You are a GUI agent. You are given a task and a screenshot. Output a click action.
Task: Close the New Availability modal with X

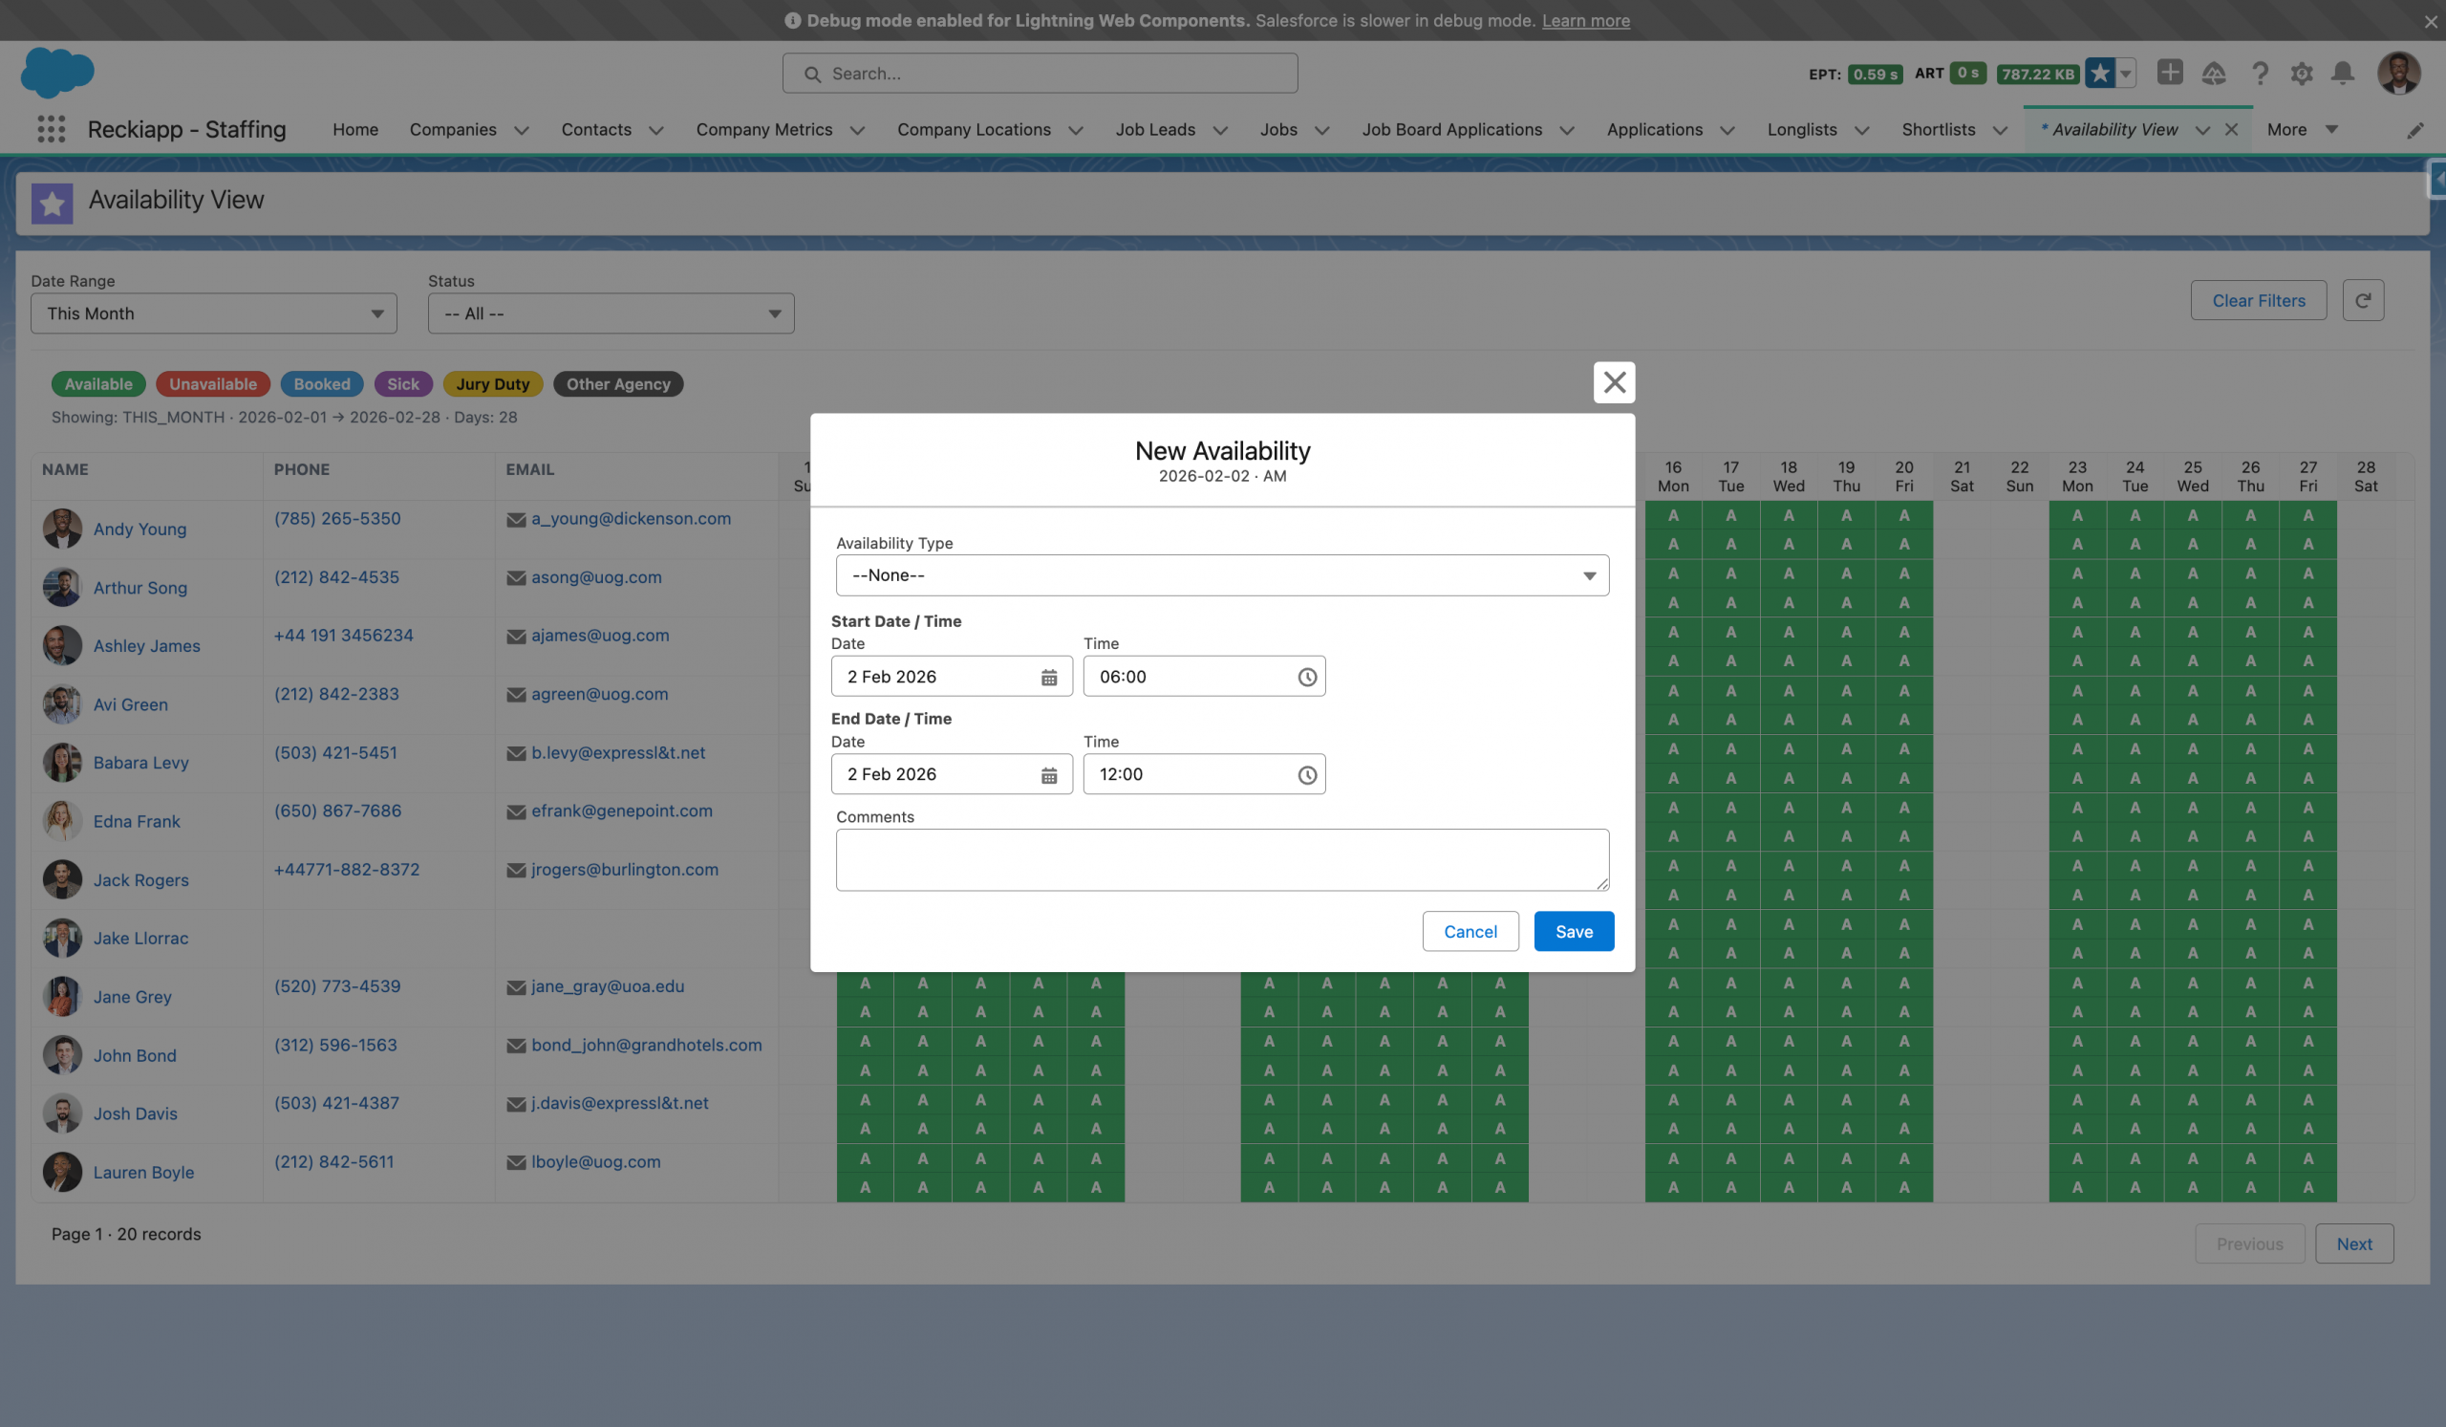[1613, 382]
